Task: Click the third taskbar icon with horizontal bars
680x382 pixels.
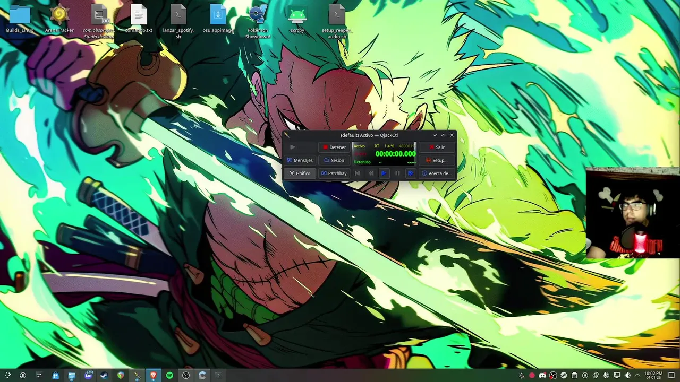Action: (x=39, y=375)
